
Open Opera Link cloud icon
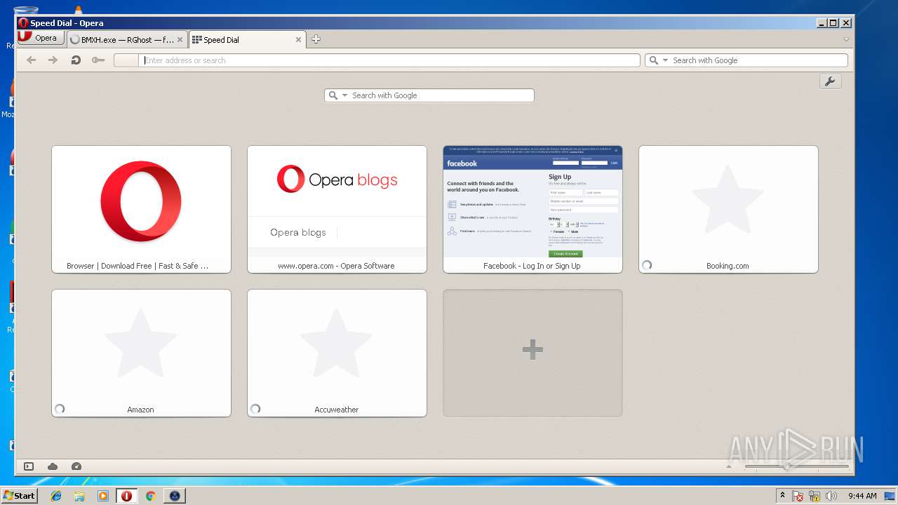pos(53,466)
